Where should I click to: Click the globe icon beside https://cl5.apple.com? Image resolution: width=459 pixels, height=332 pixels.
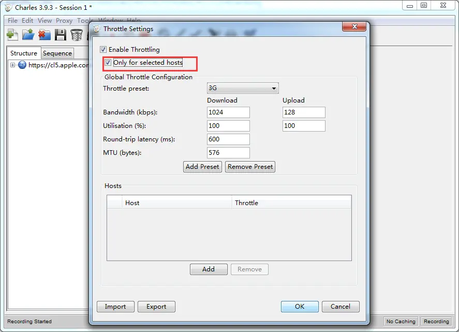22,65
